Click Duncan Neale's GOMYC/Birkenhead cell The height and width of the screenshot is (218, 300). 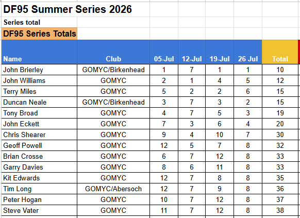[x=113, y=102]
